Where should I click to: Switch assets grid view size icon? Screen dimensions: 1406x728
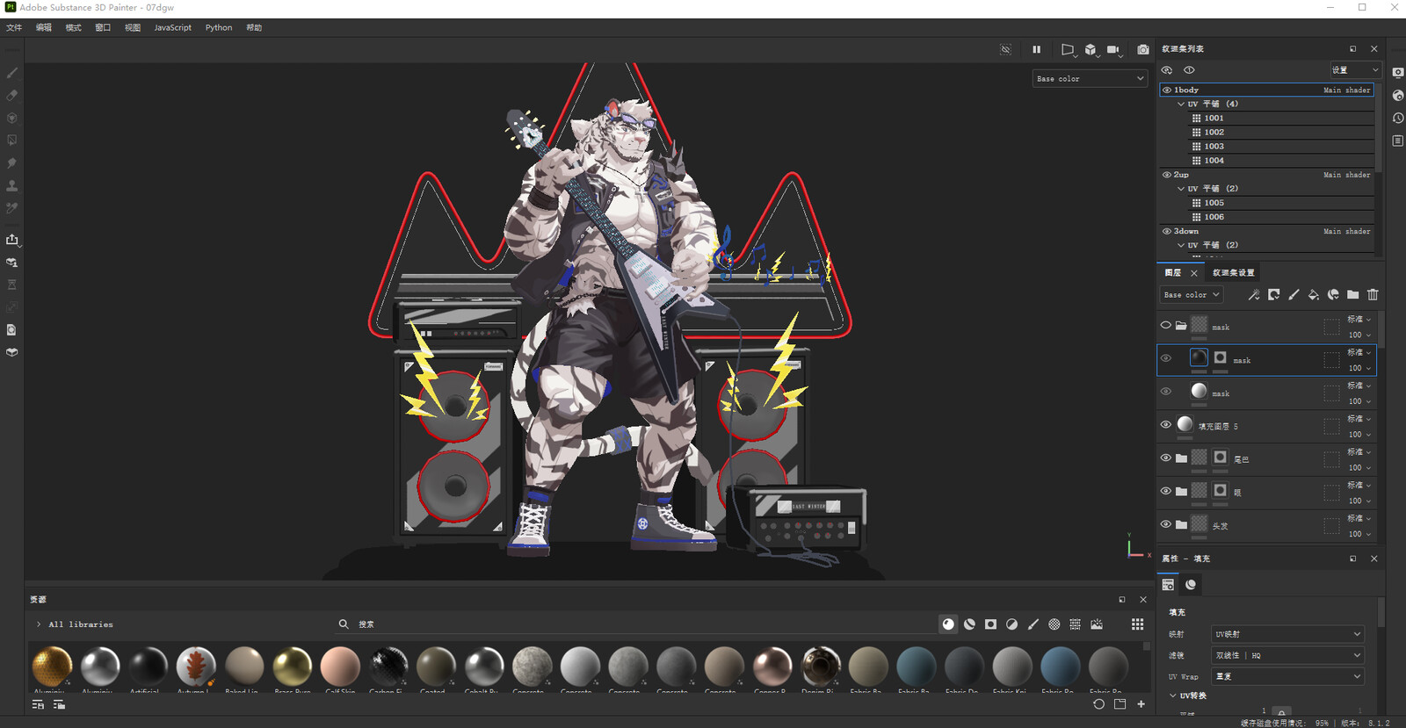coord(1138,624)
